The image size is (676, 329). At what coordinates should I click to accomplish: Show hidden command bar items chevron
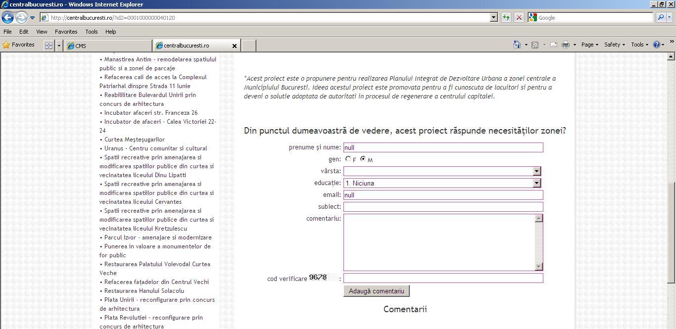(672, 42)
